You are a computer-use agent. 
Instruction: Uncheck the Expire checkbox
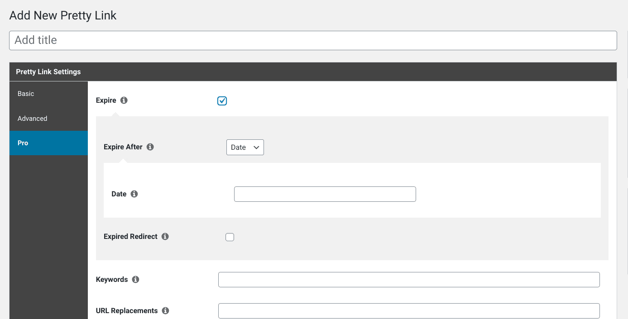222,101
